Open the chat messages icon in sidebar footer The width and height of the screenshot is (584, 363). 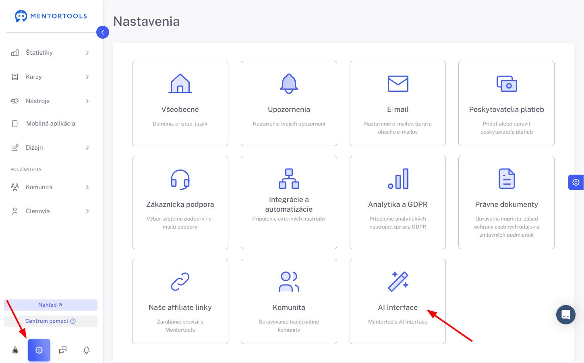[x=63, y=350]
